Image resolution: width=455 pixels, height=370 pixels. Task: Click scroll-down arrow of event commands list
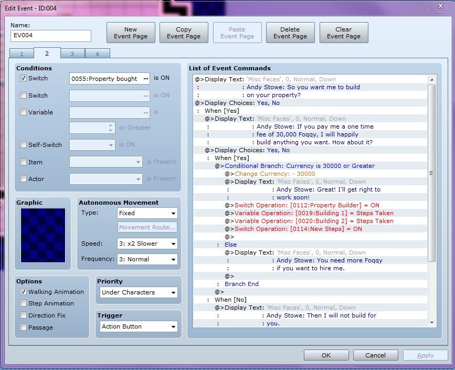coord(432,323)
